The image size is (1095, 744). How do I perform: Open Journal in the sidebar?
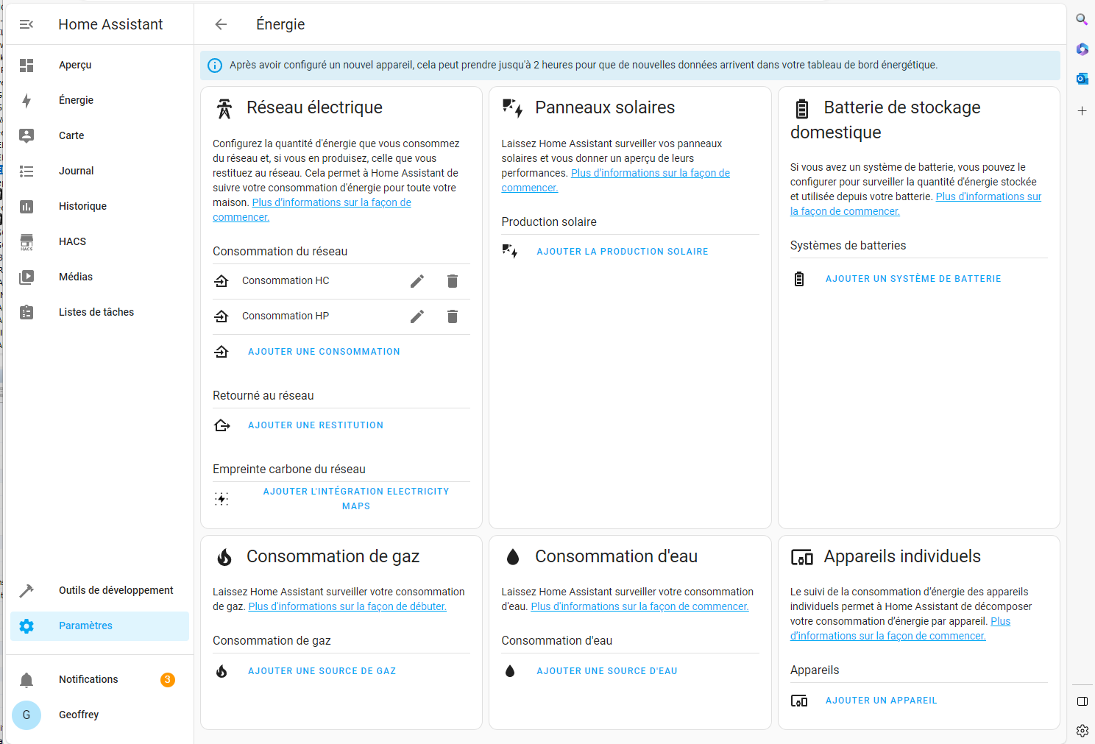click(99, 171)
